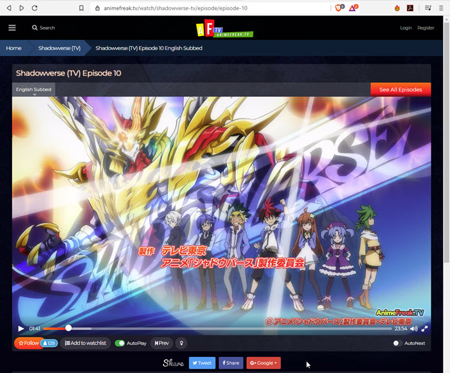Click the flame extension icon
This screenshot has height=373, width=450.
pyautogui.click(x=397, y=8)
